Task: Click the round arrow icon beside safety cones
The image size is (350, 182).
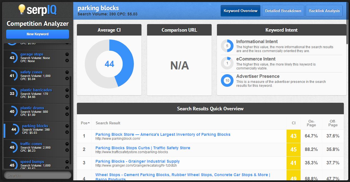Action: (67, 72)
